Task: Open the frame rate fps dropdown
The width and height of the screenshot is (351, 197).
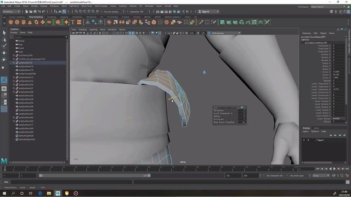Action: point(321,176)
